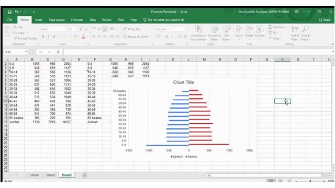Click the column R header
335x188 pixels.
pos(282,60)
